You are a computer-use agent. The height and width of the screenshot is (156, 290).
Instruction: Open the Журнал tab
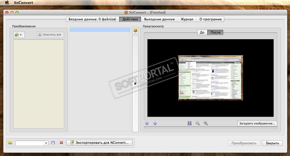[x=187, y=19]
